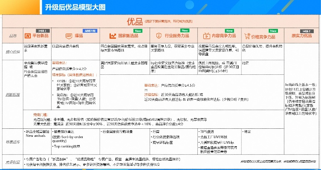Click the video play icon beside 内容竞争力品
Image resolution: width=321 pixels, height=170 pixels.
coord(206,36)
